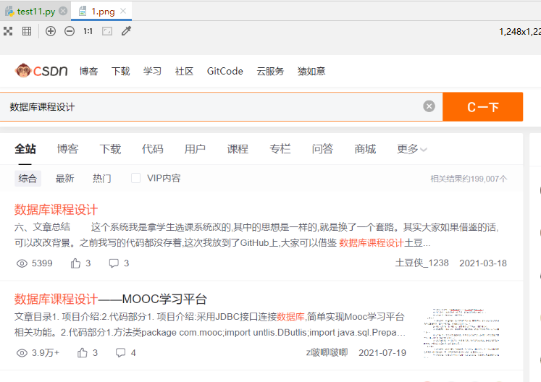
Task: Open result 数据库课程设计——MOOC学习平台
Action: [110, 299]
